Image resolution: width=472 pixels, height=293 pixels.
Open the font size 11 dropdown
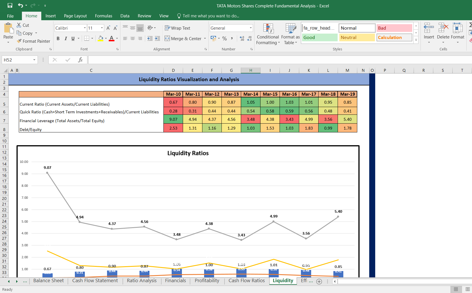click(x=102, y=28)
